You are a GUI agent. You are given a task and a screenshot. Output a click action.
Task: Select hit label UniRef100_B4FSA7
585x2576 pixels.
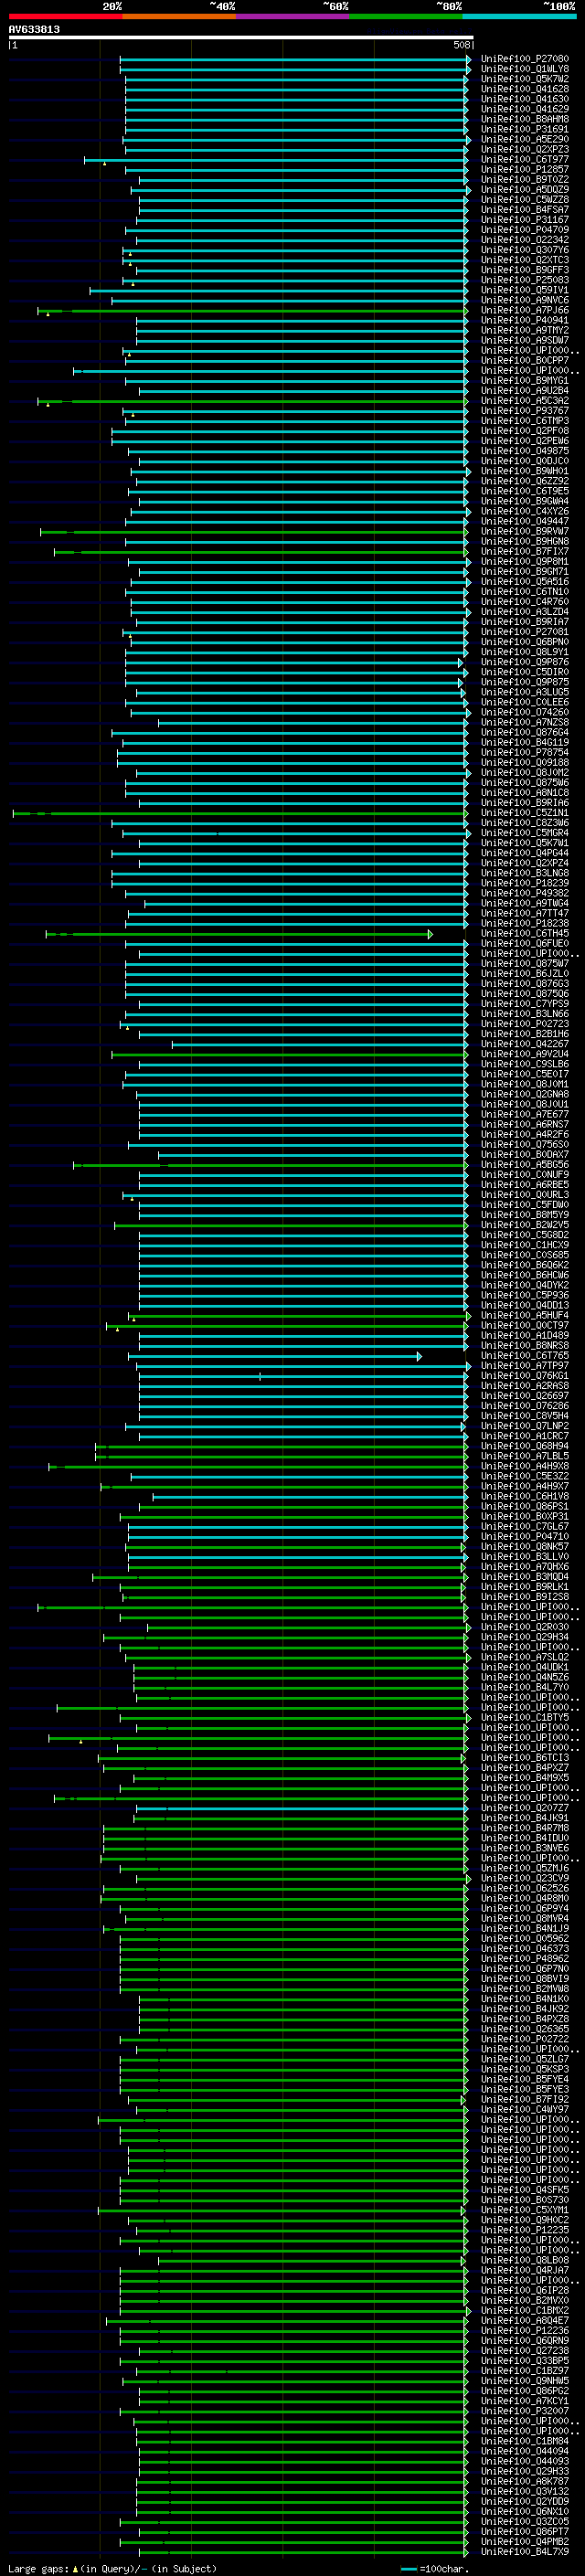coord(524,210)
